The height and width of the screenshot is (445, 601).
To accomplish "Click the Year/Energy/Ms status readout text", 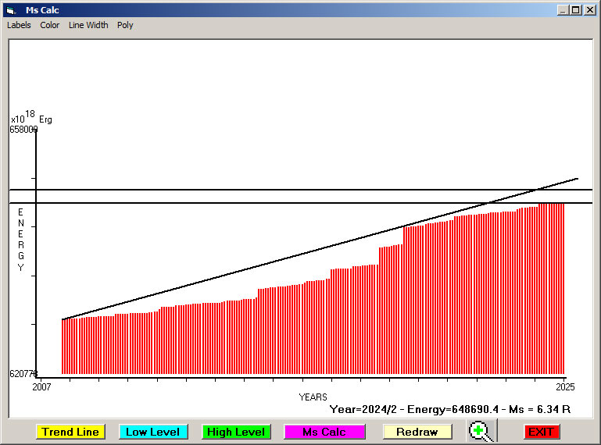I will [x=449, y=409].
